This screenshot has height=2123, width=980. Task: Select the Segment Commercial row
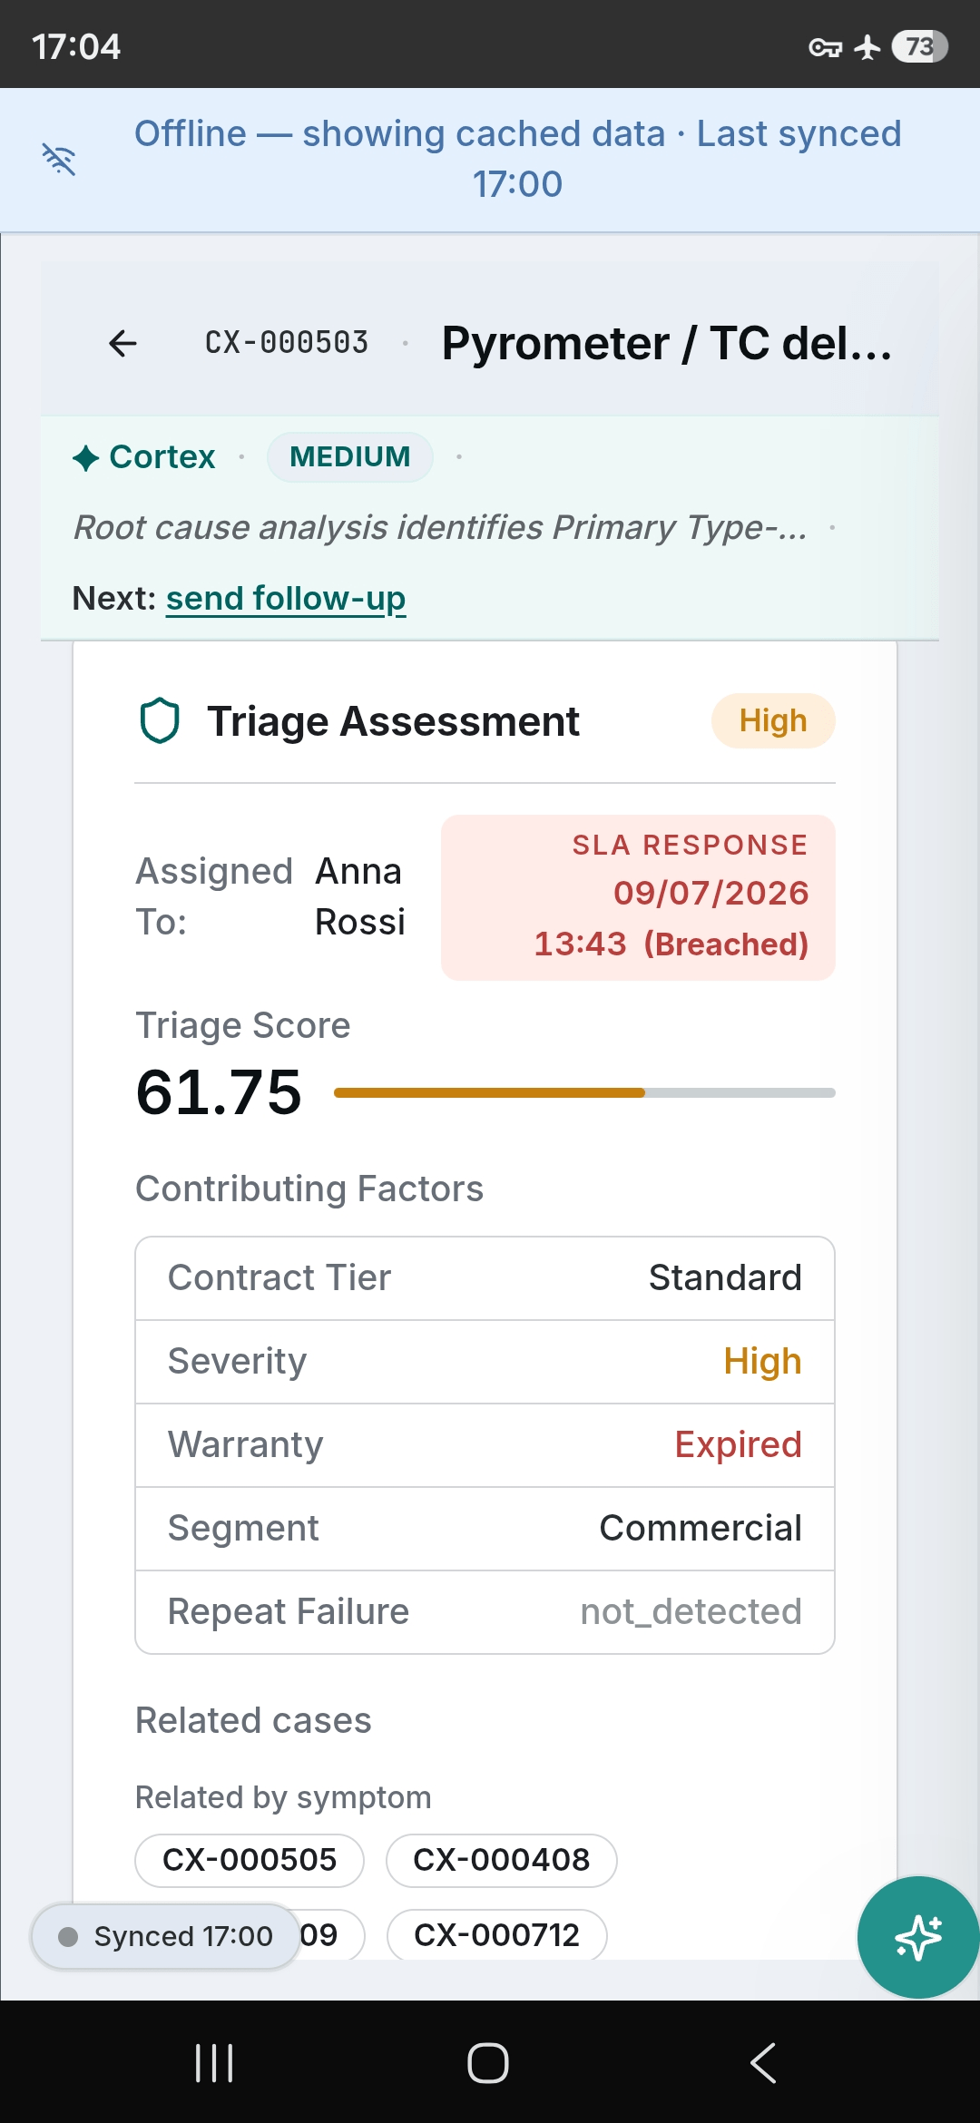(485, 1529)
